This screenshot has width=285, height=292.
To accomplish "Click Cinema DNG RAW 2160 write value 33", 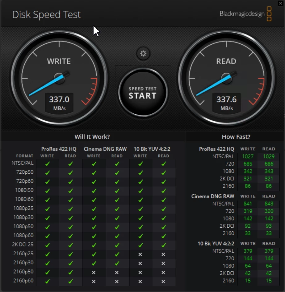I will pos(248,233).
